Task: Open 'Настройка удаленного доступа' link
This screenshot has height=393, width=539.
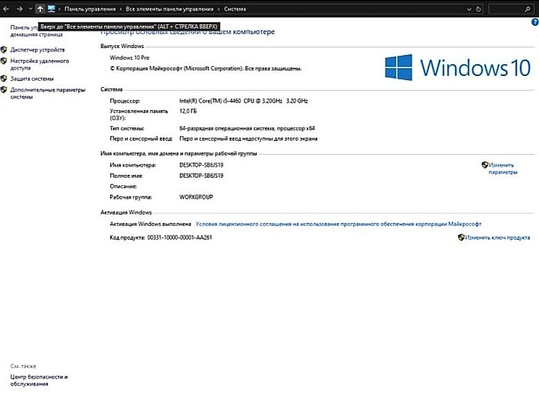Action: 40,64
